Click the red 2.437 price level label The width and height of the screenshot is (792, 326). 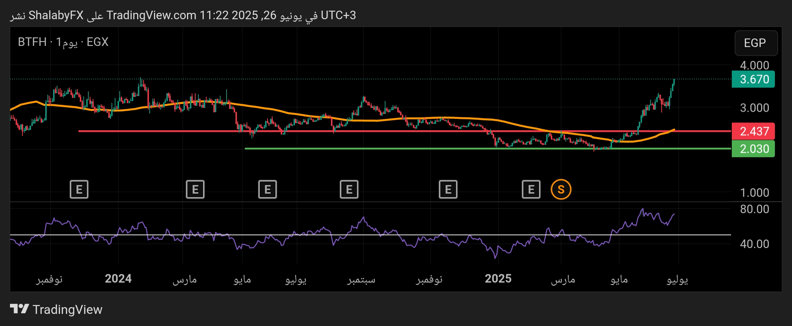pos(753,131)
